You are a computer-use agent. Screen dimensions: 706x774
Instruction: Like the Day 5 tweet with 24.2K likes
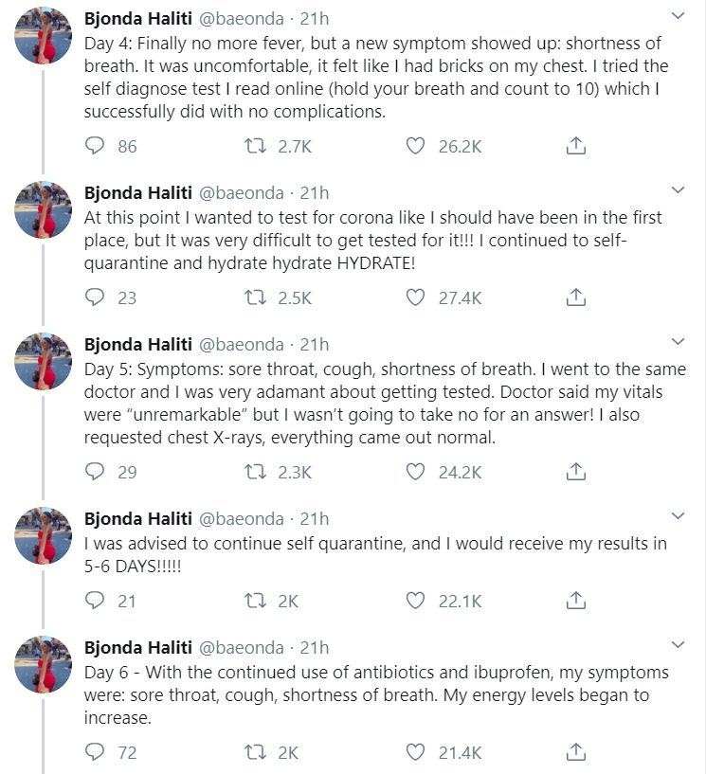(x=415, y=472)
